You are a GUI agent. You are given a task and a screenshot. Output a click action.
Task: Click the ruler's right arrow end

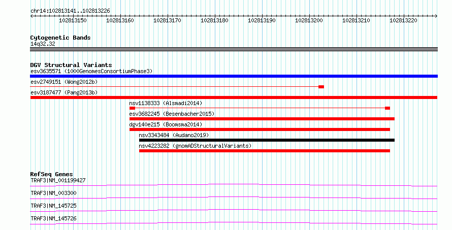(436, 16)
